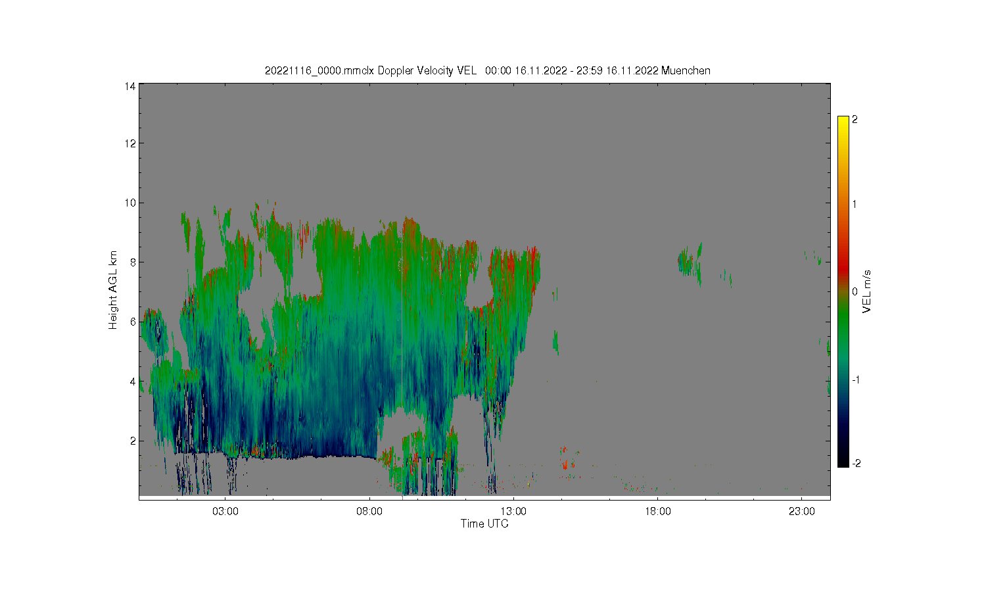This screenshot has height=592, width=986.
Task: Click the 6 km height tick label
Action: (x=133, y=322)
